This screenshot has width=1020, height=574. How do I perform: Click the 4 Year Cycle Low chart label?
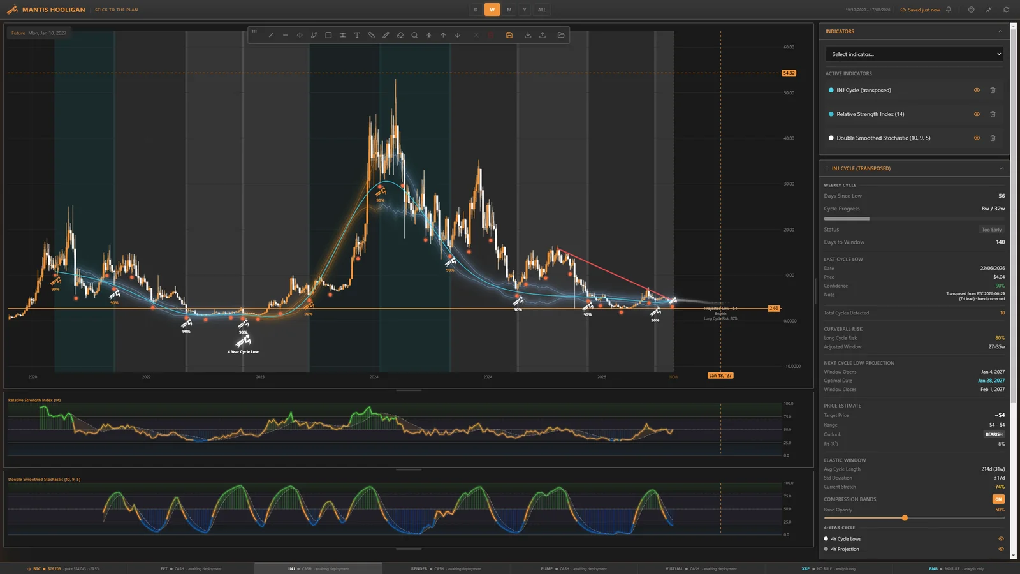[243, 352]
